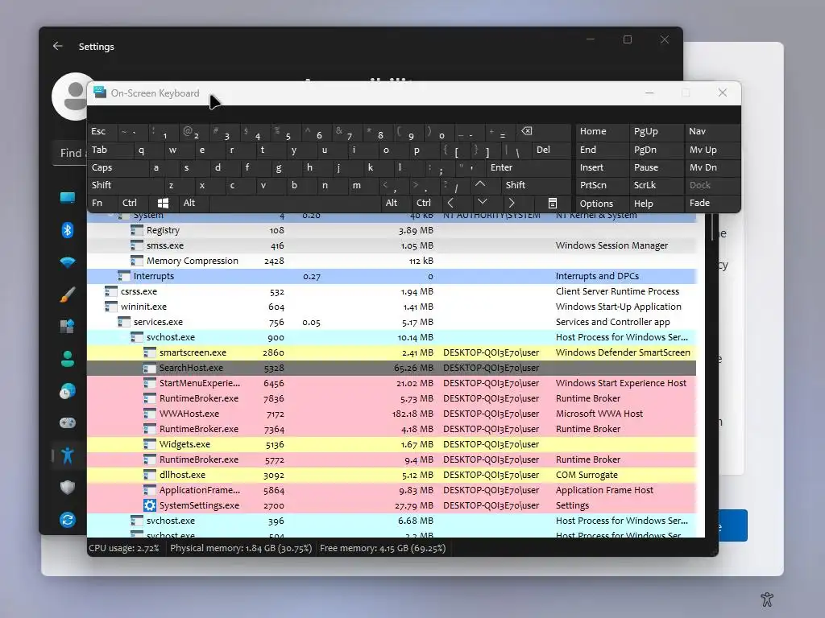Click the Nav key
The height and width of the screenshot is (618, 825).
tap(712, 131)
